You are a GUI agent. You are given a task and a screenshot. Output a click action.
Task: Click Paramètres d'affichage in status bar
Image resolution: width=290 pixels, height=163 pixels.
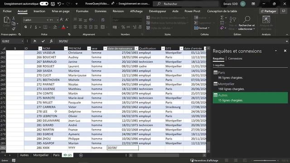[x=204, y=160]
